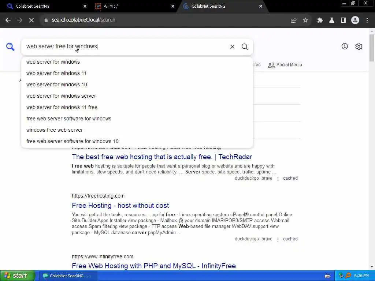Viewport: 375px width, 281px height.
Task: Stop page loading with the X button
Action: click(31, 20)
